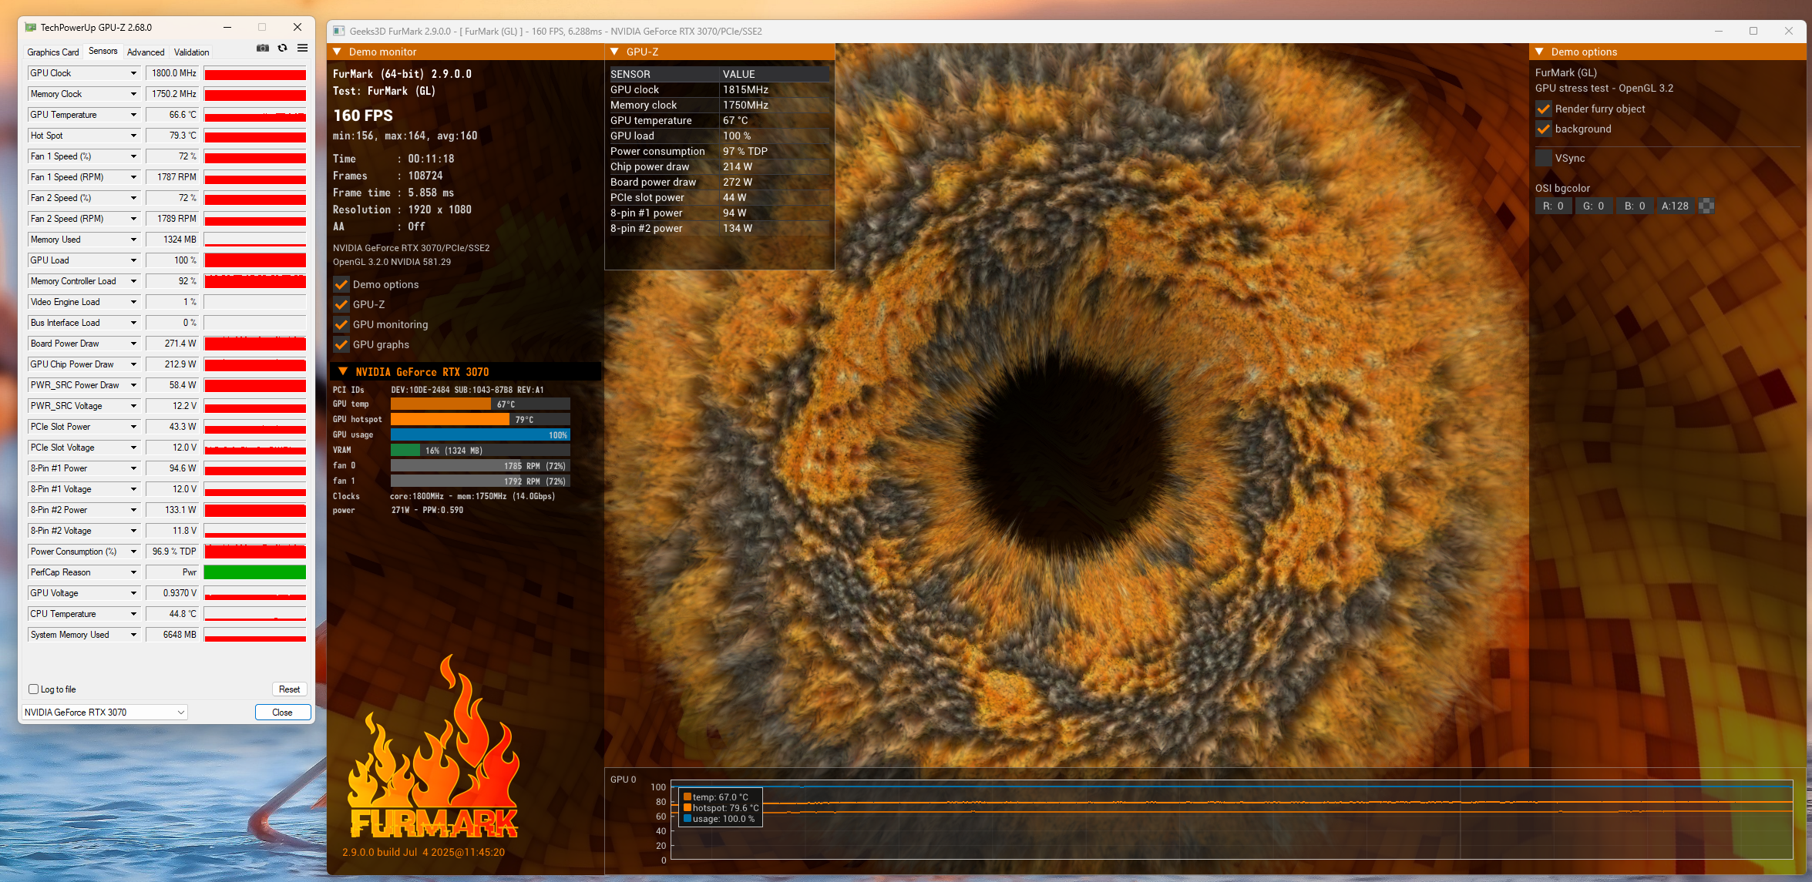Viewport: 1812px width, 882px height.
Task: Click the GPU-Z screenshot camera icon
Action: 263,48
